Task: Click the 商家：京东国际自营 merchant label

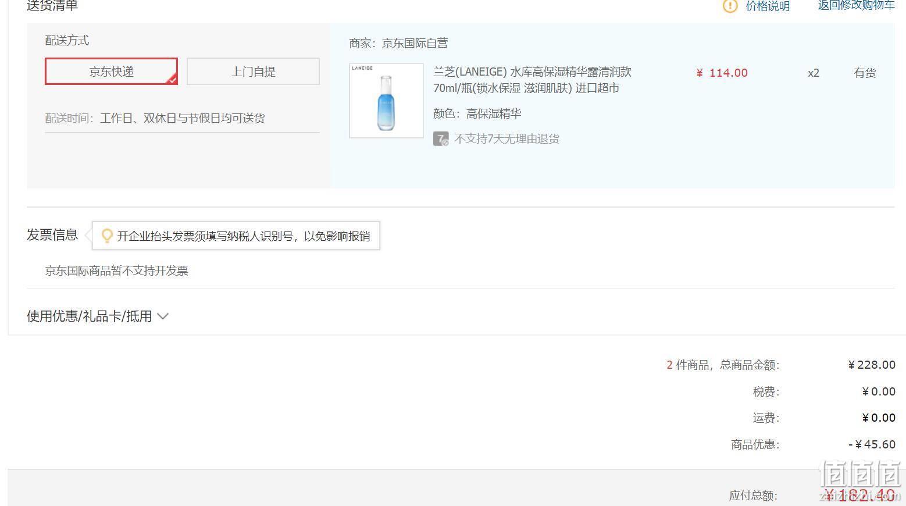Action: [x=398, y=43]
